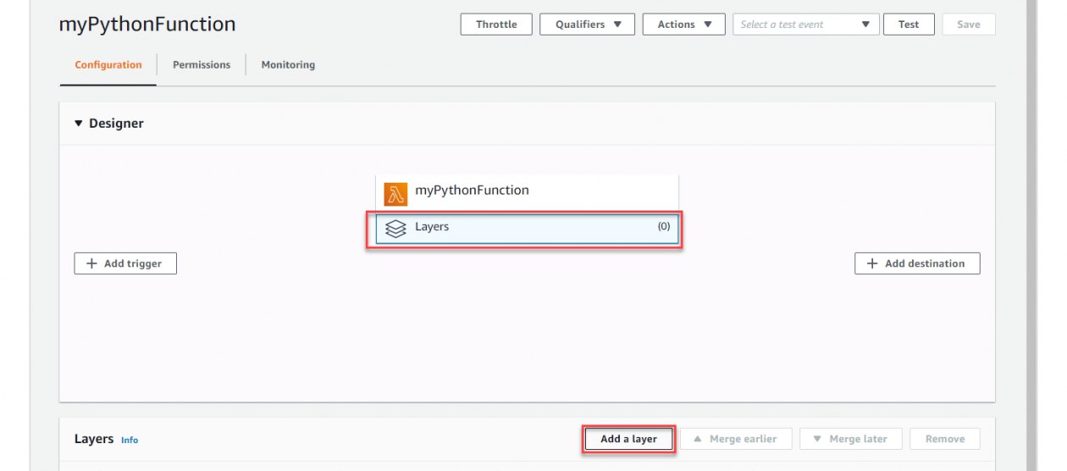Open the Actions dropdown menu
The image size is (1067, 471).
[x=683, y=25]
